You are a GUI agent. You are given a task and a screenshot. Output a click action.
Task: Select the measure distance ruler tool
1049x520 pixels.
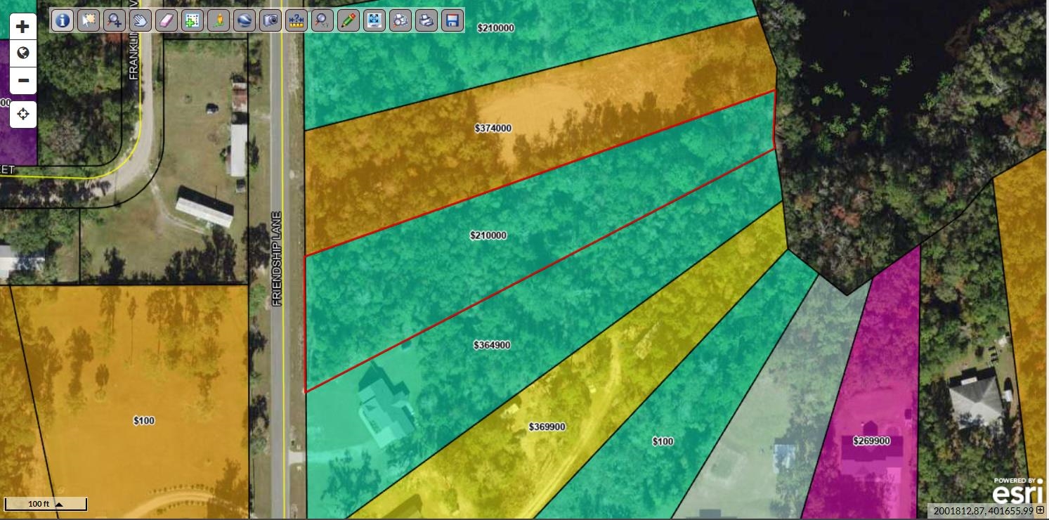[x=297, y=20]
